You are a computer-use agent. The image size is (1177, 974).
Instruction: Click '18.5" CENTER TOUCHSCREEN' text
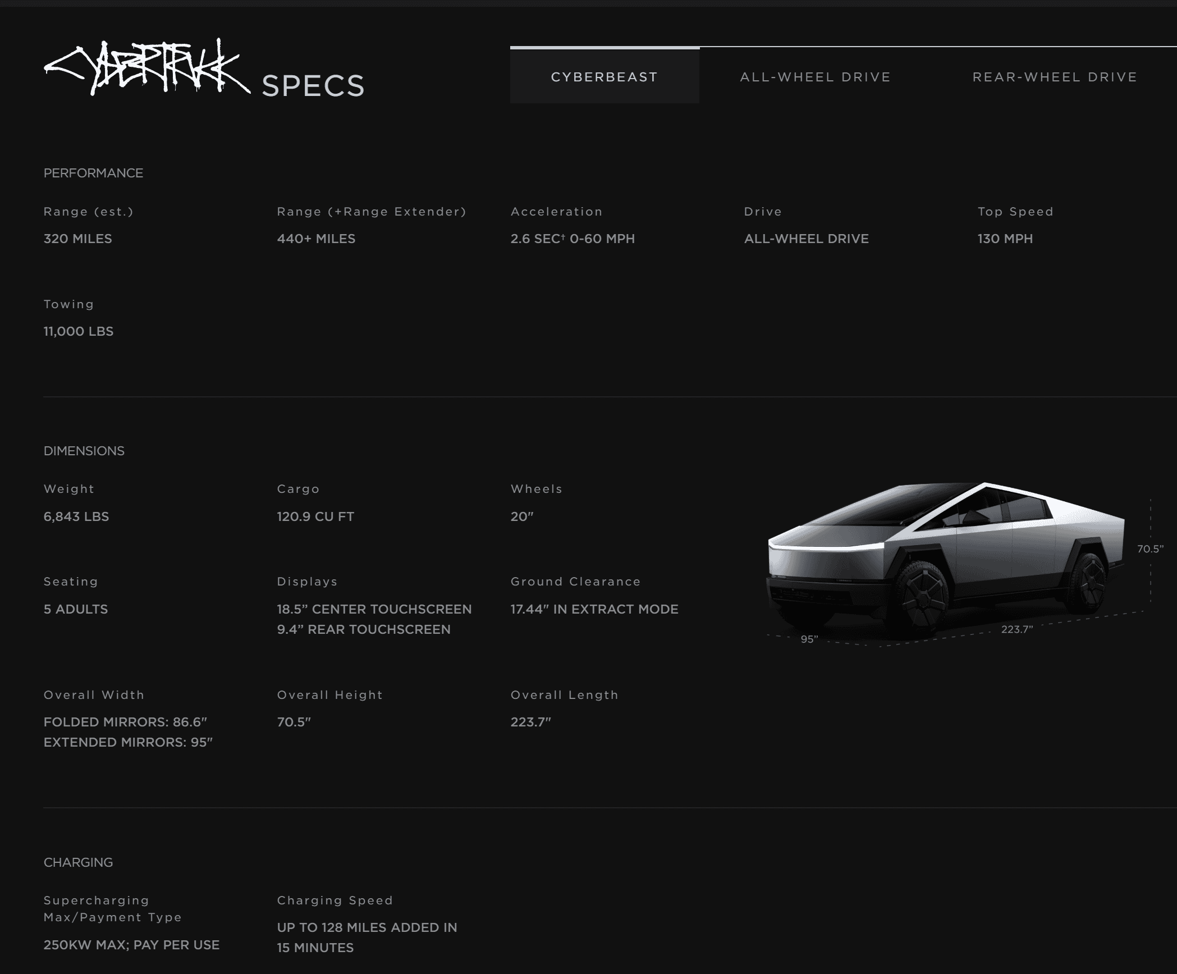(x=374, y=609)
